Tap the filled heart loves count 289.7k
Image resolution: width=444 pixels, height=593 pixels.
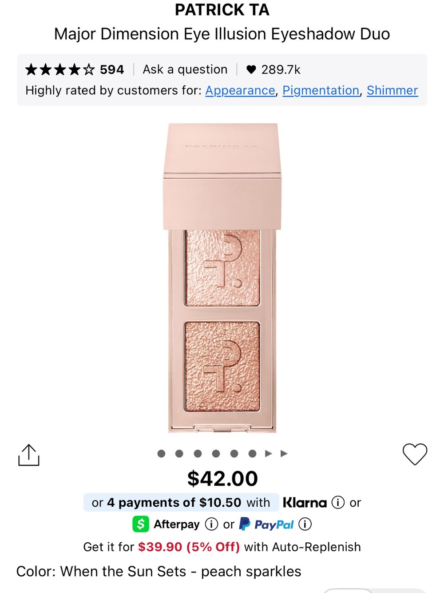point(273,69)
